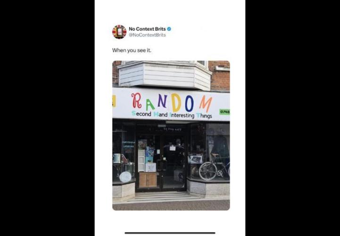Click the white round plate in the left window
The width and height of the screenshot is (340, 236).
pyautogui.click(x=125, y=177)
